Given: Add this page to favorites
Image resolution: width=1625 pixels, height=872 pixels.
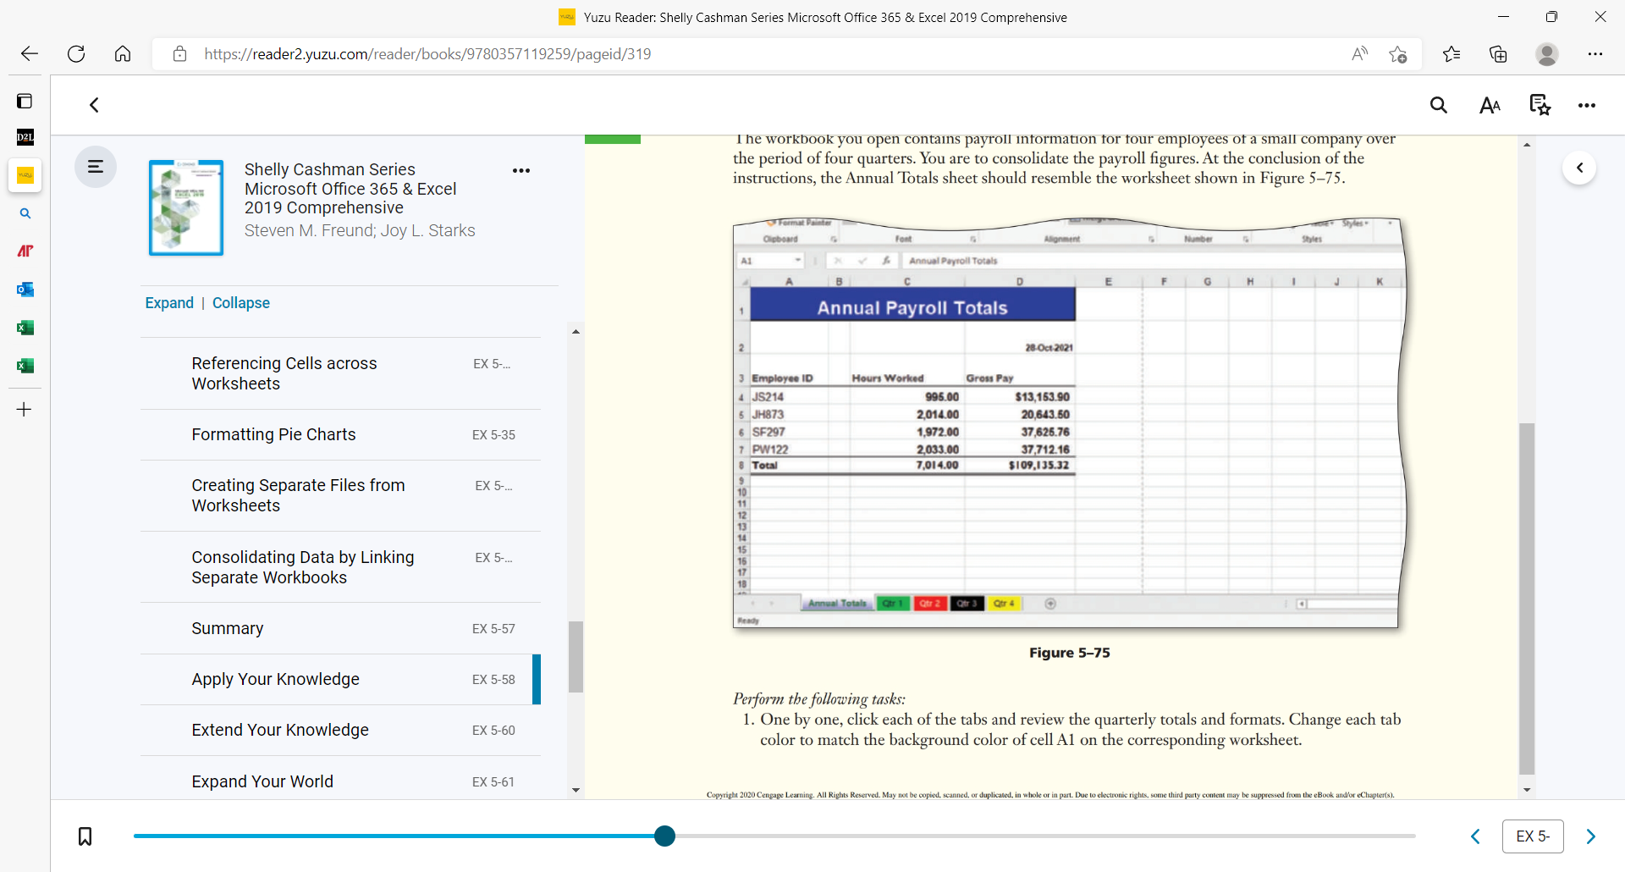Looking at the screenshot, I should pyautogui.click(x=1397, y=54).
